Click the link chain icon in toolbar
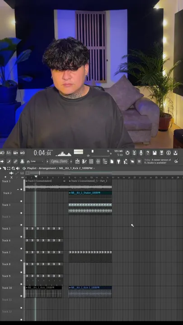This screenshot has height=325, width=183. pos(15,161)
